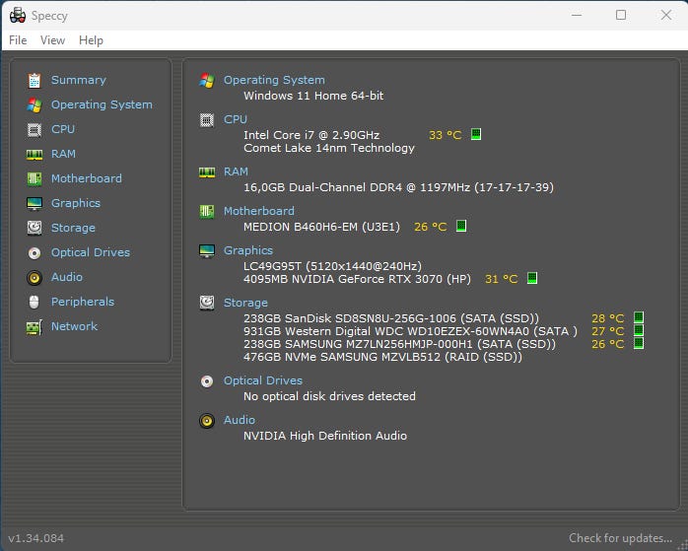Viewport: 688px width, 551px height.
Task: Click the MEDION B460H6-EM motherboard text
Action: pos(321,227)
